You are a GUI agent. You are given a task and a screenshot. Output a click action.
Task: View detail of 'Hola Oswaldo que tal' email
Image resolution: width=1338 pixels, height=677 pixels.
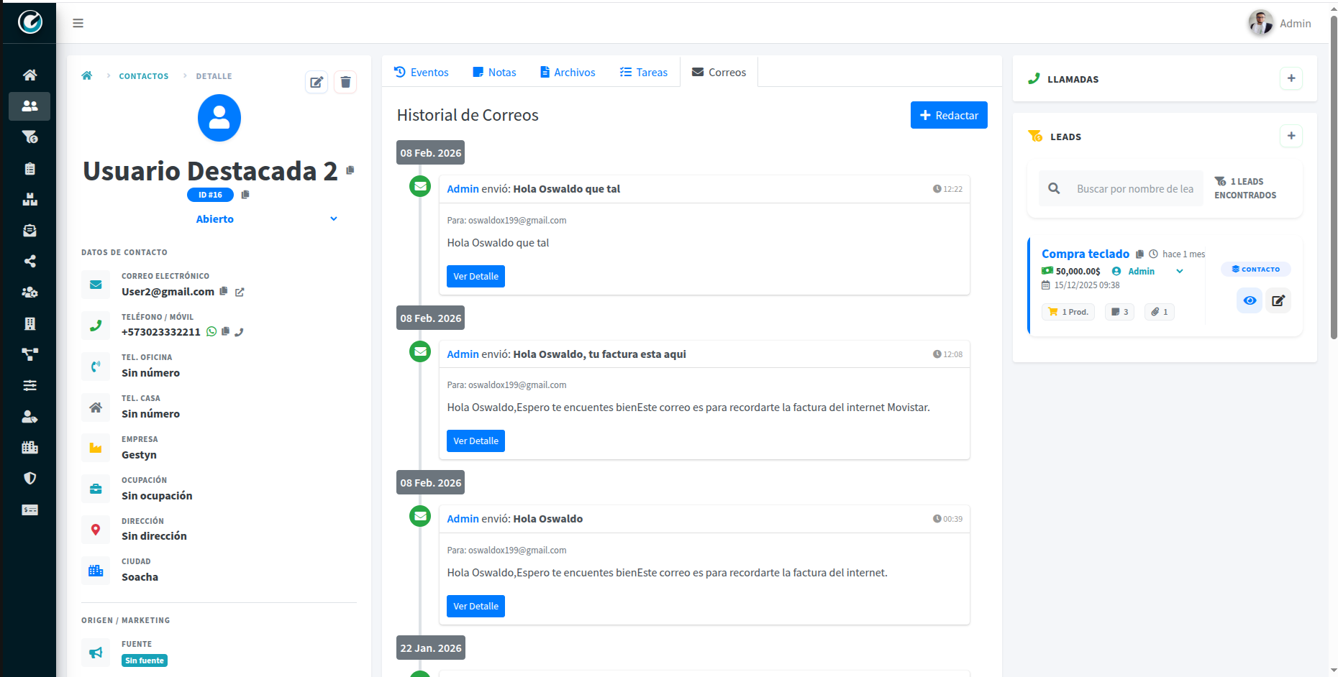click(x=475, y=276)
